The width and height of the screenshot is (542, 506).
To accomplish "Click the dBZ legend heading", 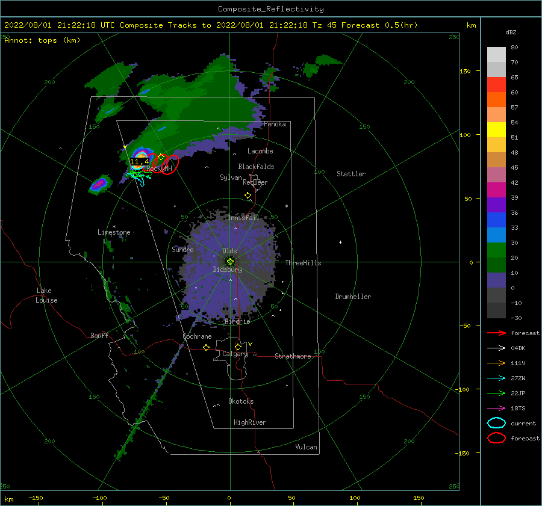I will point(511,32).
